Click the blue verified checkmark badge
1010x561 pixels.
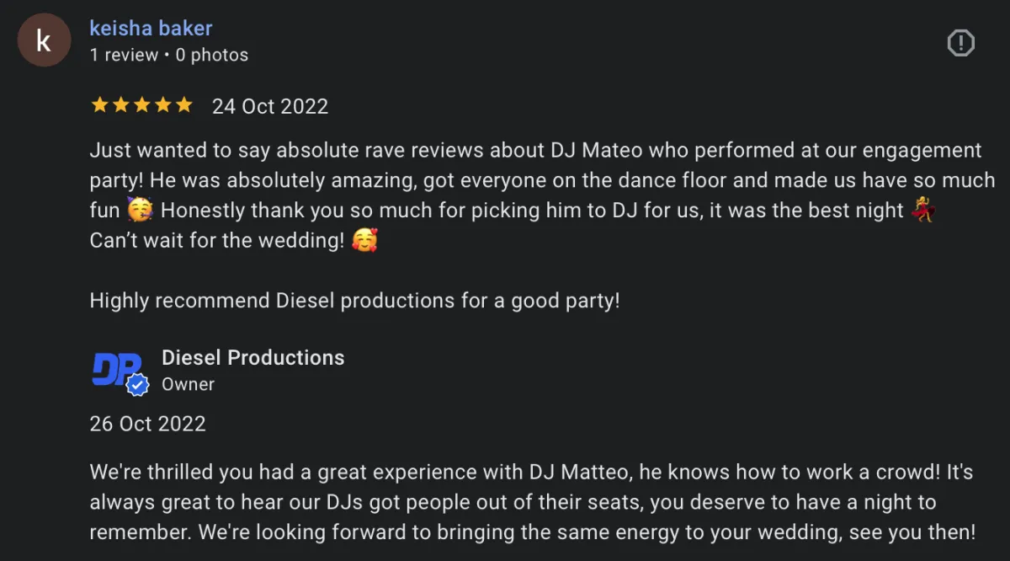click(x=137, y=385)
